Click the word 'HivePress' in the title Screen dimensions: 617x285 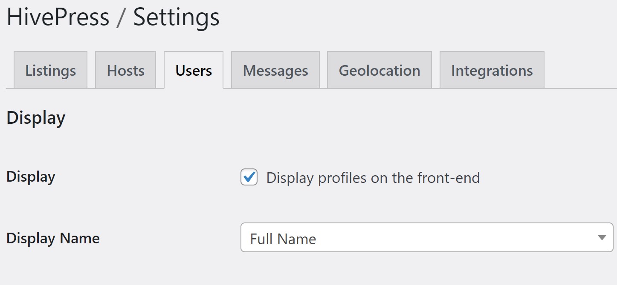(58, 18)
